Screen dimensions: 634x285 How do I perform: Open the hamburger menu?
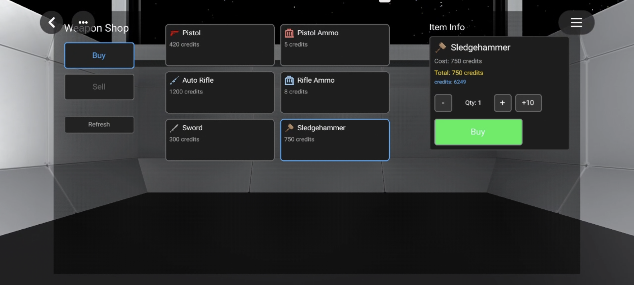[x=576, y=22]
